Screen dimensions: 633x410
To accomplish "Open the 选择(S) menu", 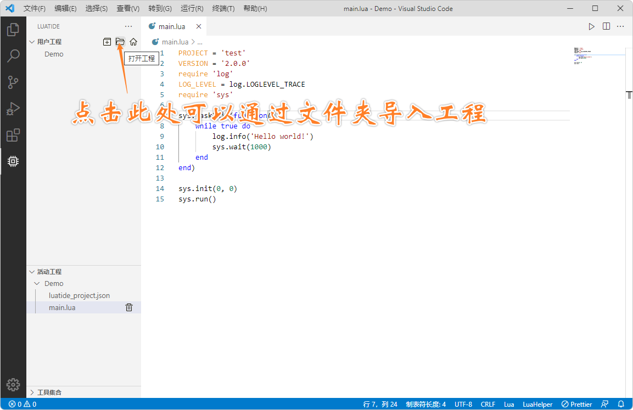I will tap(97, 8).
